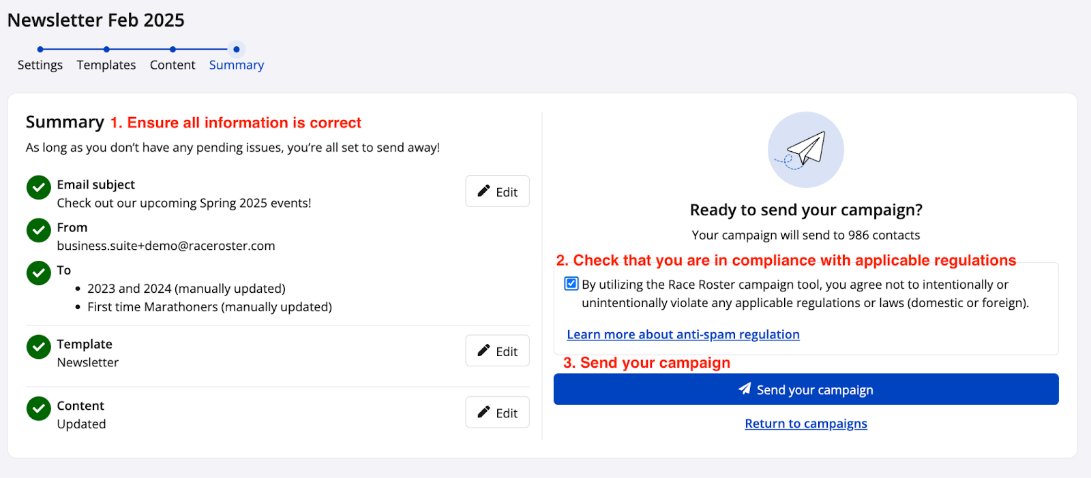Screen dimensions: 1091x478
Task: Click the Content step dot on progress bar
Action: (x=173, y=49)
